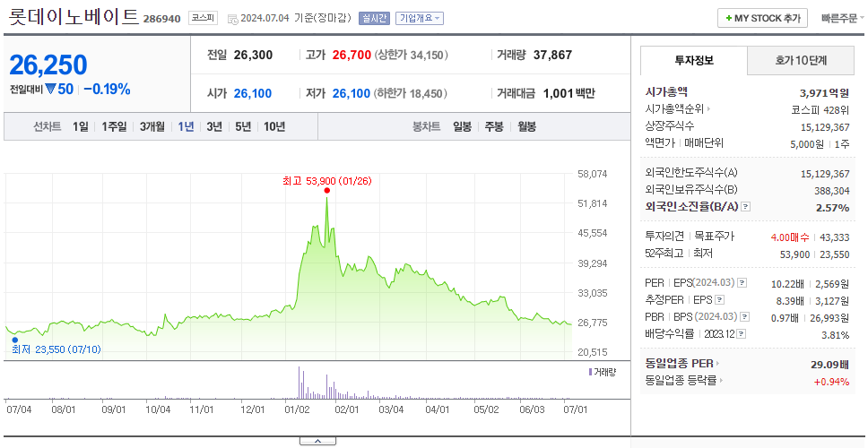Open the help icon next to PER EPS(2024.03)
Screen dimensions: 868x448
[x=742, y=283]
